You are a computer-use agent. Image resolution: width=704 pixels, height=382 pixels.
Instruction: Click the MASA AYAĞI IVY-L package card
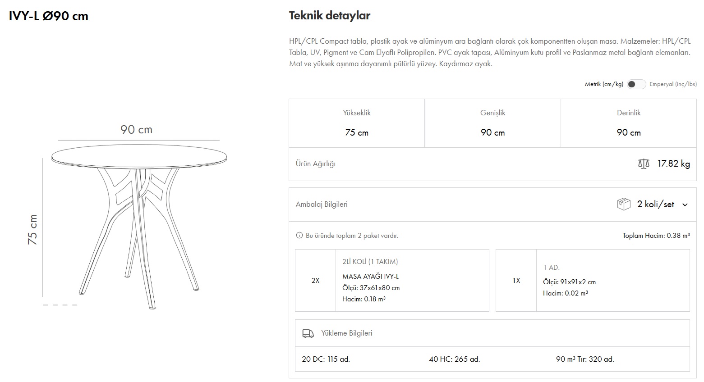392,280
